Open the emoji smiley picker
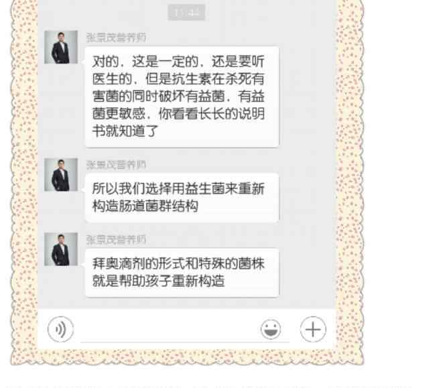 (x=270, y=329)
